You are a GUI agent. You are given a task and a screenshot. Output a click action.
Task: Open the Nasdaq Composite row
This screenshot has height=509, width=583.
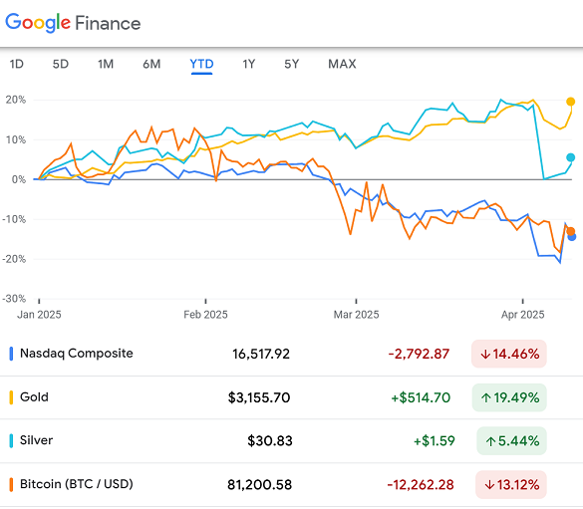(291, 354)
